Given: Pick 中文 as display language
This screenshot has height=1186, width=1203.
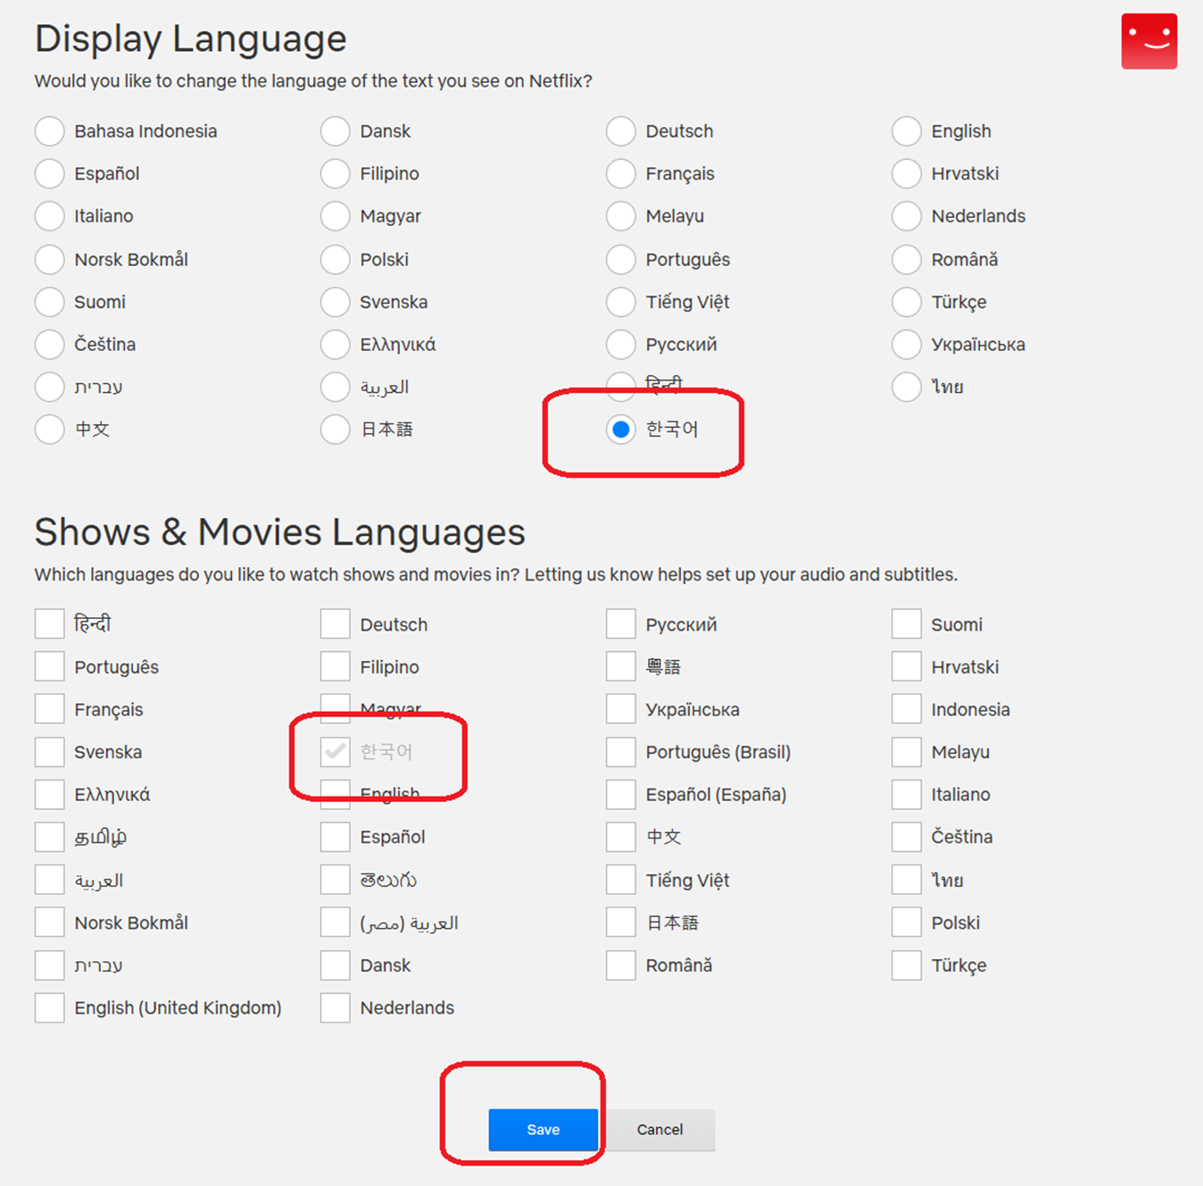Looking at the screenshot, I should click(x=49, y=429).
